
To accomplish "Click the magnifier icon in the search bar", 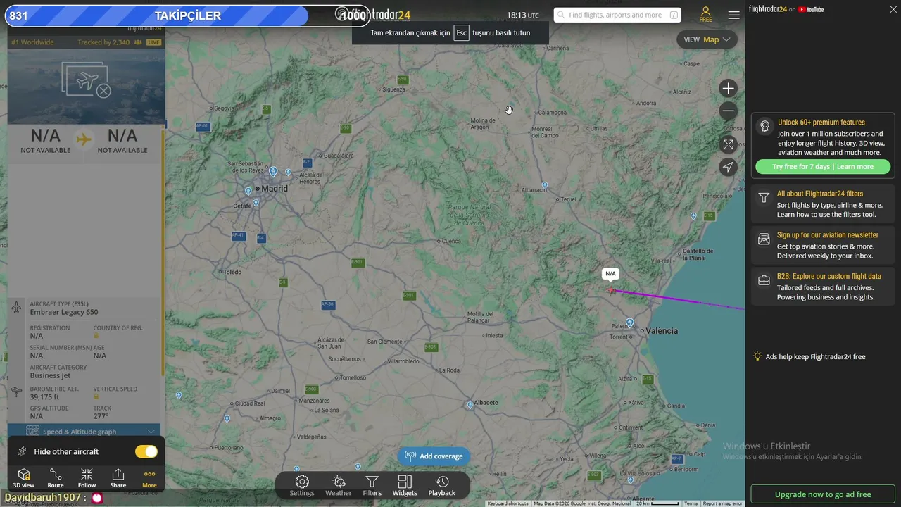I will [x=561, y=15].
